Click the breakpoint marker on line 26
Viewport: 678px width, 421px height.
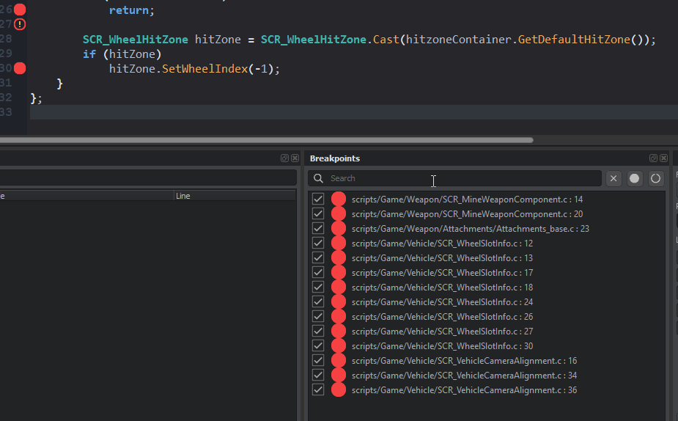(20, 10)
